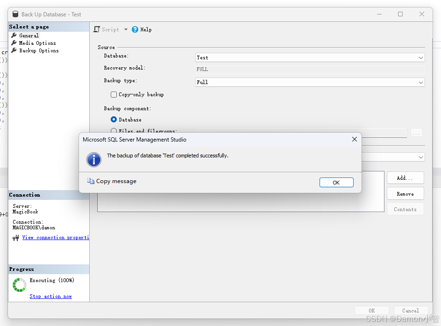Open Help via question mark icon
Image resolution: width=441 pixels, height=326 pixels.
coord(135,29)
